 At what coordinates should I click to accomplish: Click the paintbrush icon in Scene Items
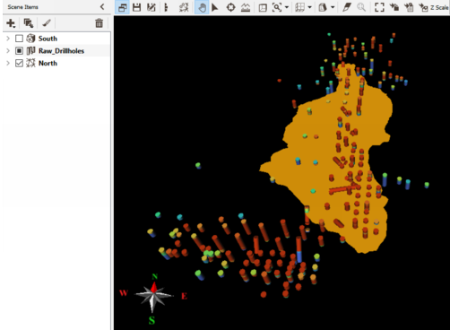[x=47, y=23]
